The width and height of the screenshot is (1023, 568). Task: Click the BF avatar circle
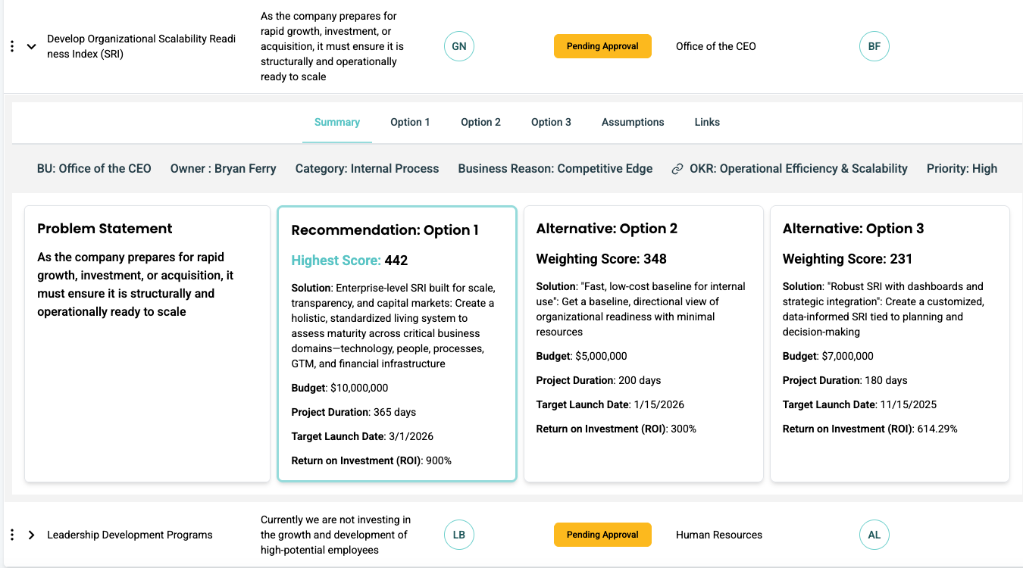pyautogui.click(x=874, y=46)
